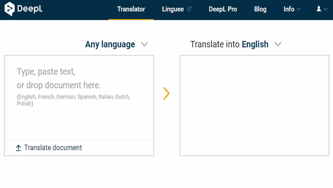Select the Translator tab
The width and height of the screenshot is (333, 188).
[x=131, y=9]
